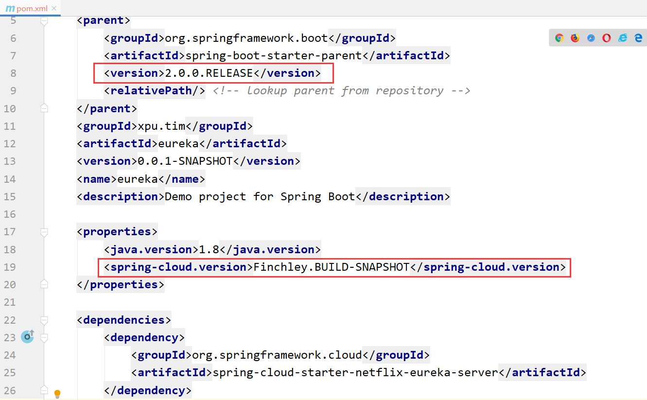This screenshot has height=400, width=647.
Task: Collapse the parent block fold marker
Action: click(44, 21)
